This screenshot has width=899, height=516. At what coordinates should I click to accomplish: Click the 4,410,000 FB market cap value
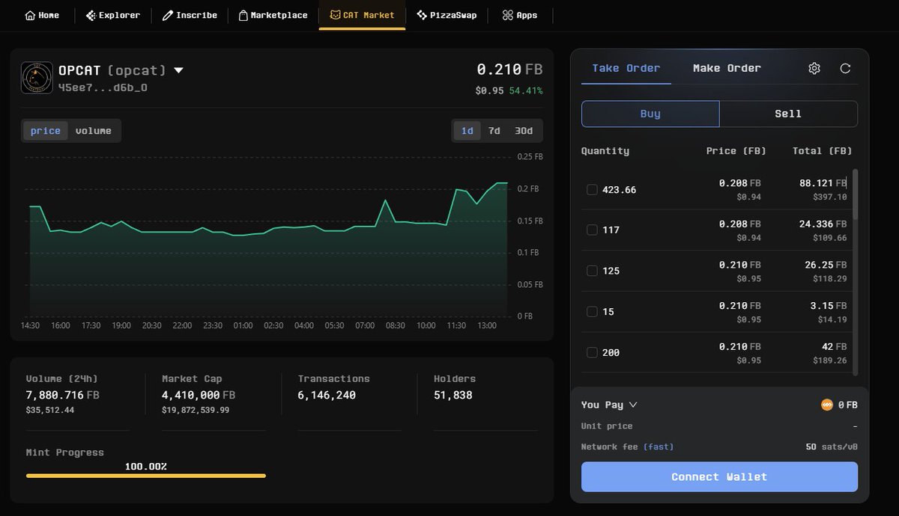[x=199, y=395]
